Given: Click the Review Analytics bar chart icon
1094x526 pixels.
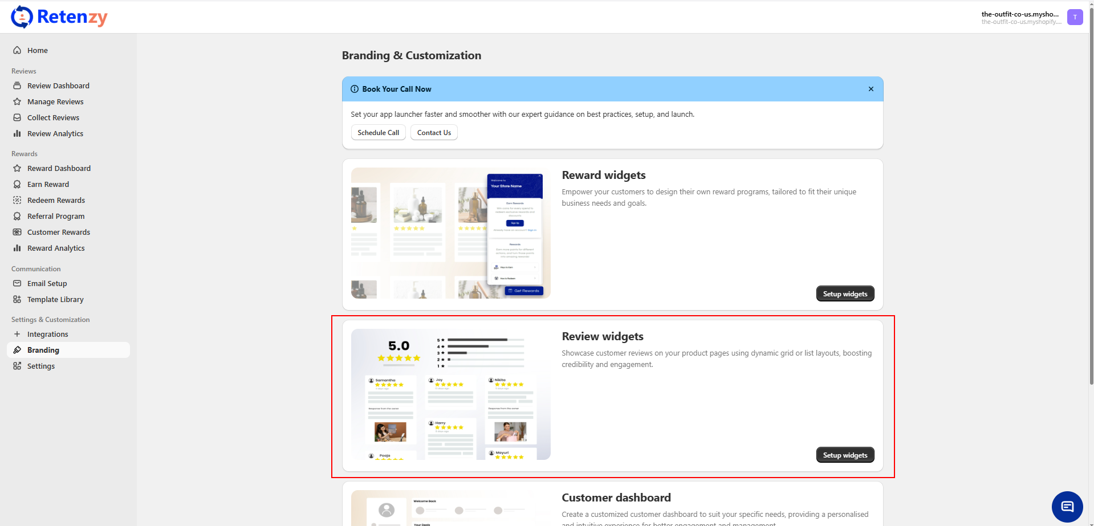Looking at the screenshot, I should coord(17,133).
